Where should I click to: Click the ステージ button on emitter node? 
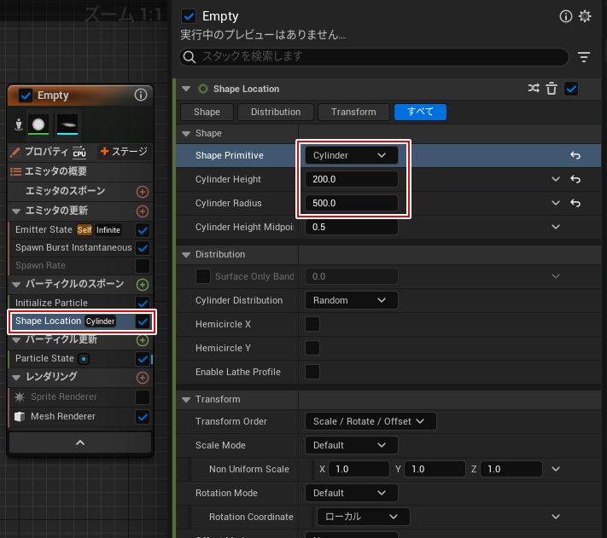pos(124,152)
